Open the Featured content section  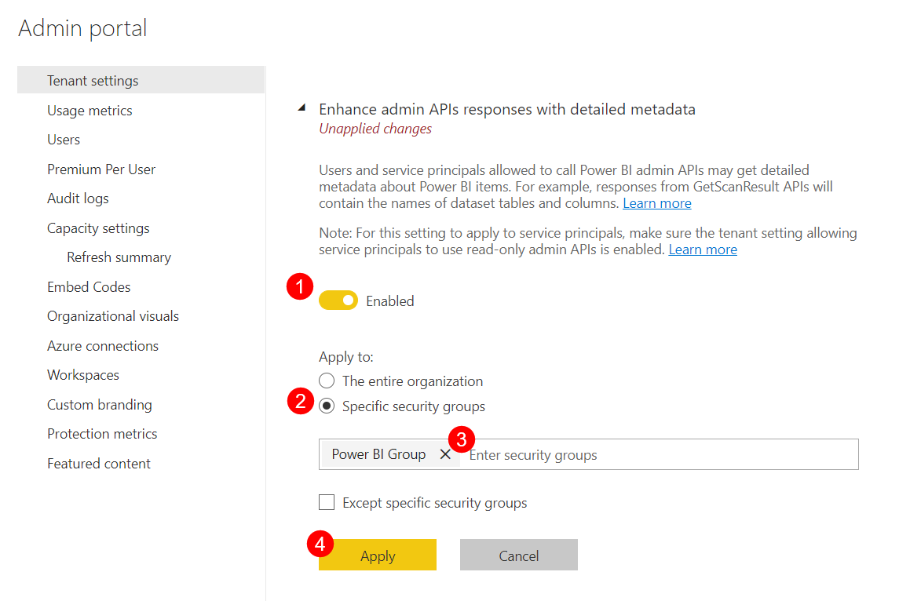pos(98,463)
